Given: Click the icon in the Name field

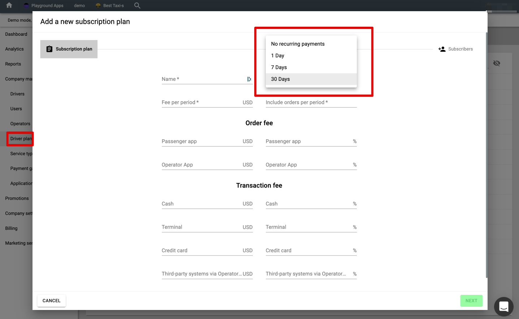Looking at the screenshot, I should 249,79.
